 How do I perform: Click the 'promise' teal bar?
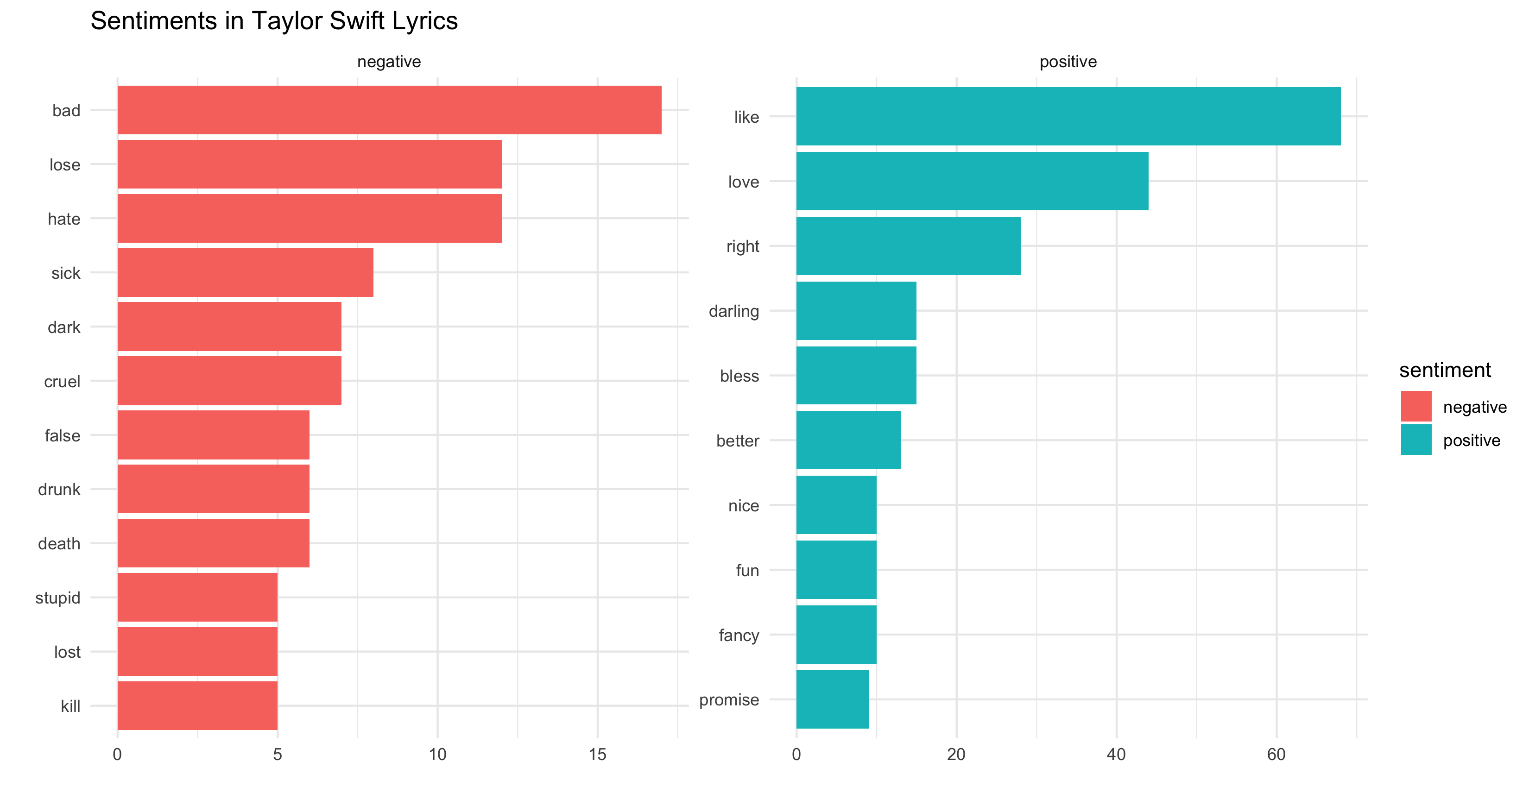point(832,699)
